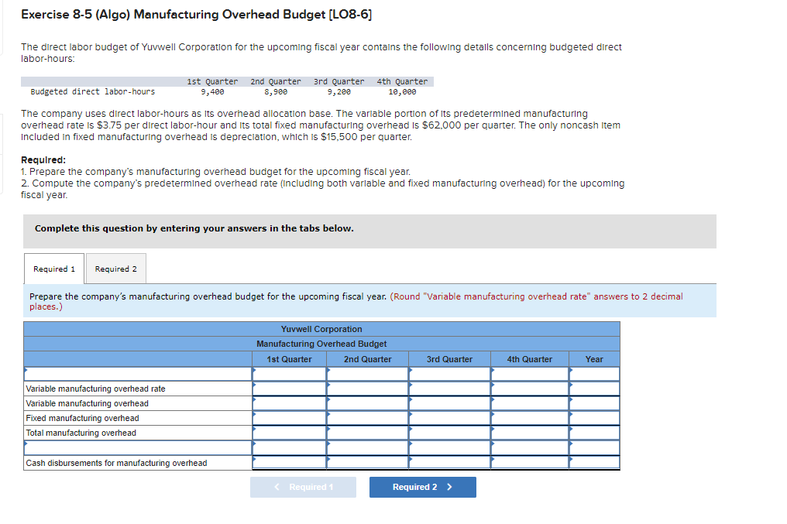Select Variable manufacturing overhead rate 2nd Quarter cell
The image size is (787, 524).
click(x=367, y=389)
